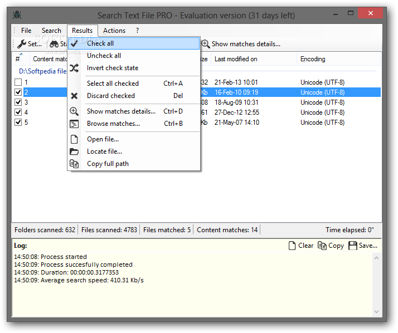Click Files matched: 5 status entry
Viewport: 398px width, 333px height.
[x=167, y=230]
